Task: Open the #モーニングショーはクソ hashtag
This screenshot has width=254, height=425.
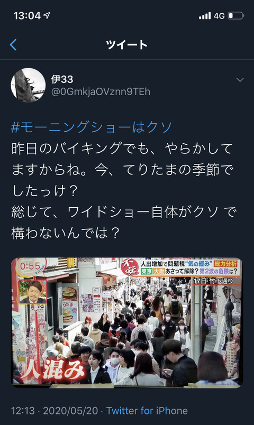Action: 92,127
